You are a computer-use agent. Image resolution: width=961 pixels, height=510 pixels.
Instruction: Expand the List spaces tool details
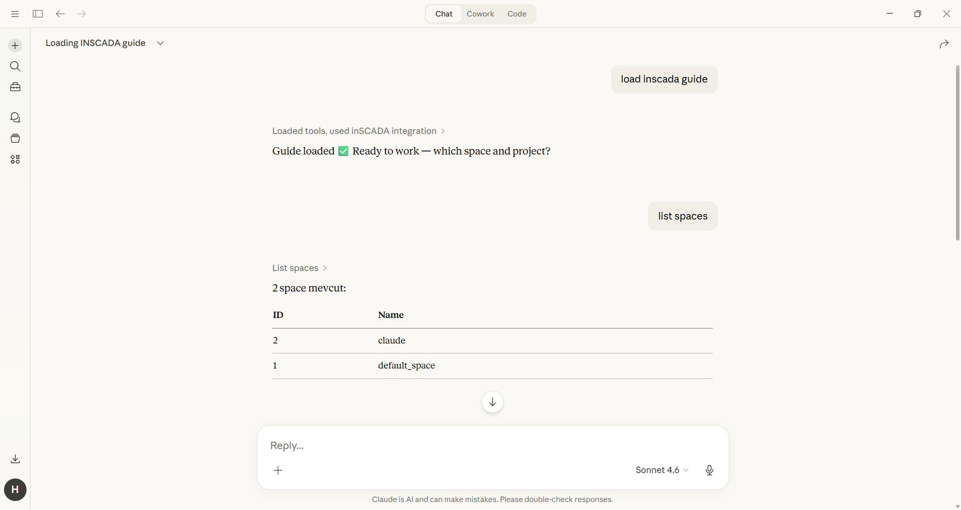click(x=299, y=268)
